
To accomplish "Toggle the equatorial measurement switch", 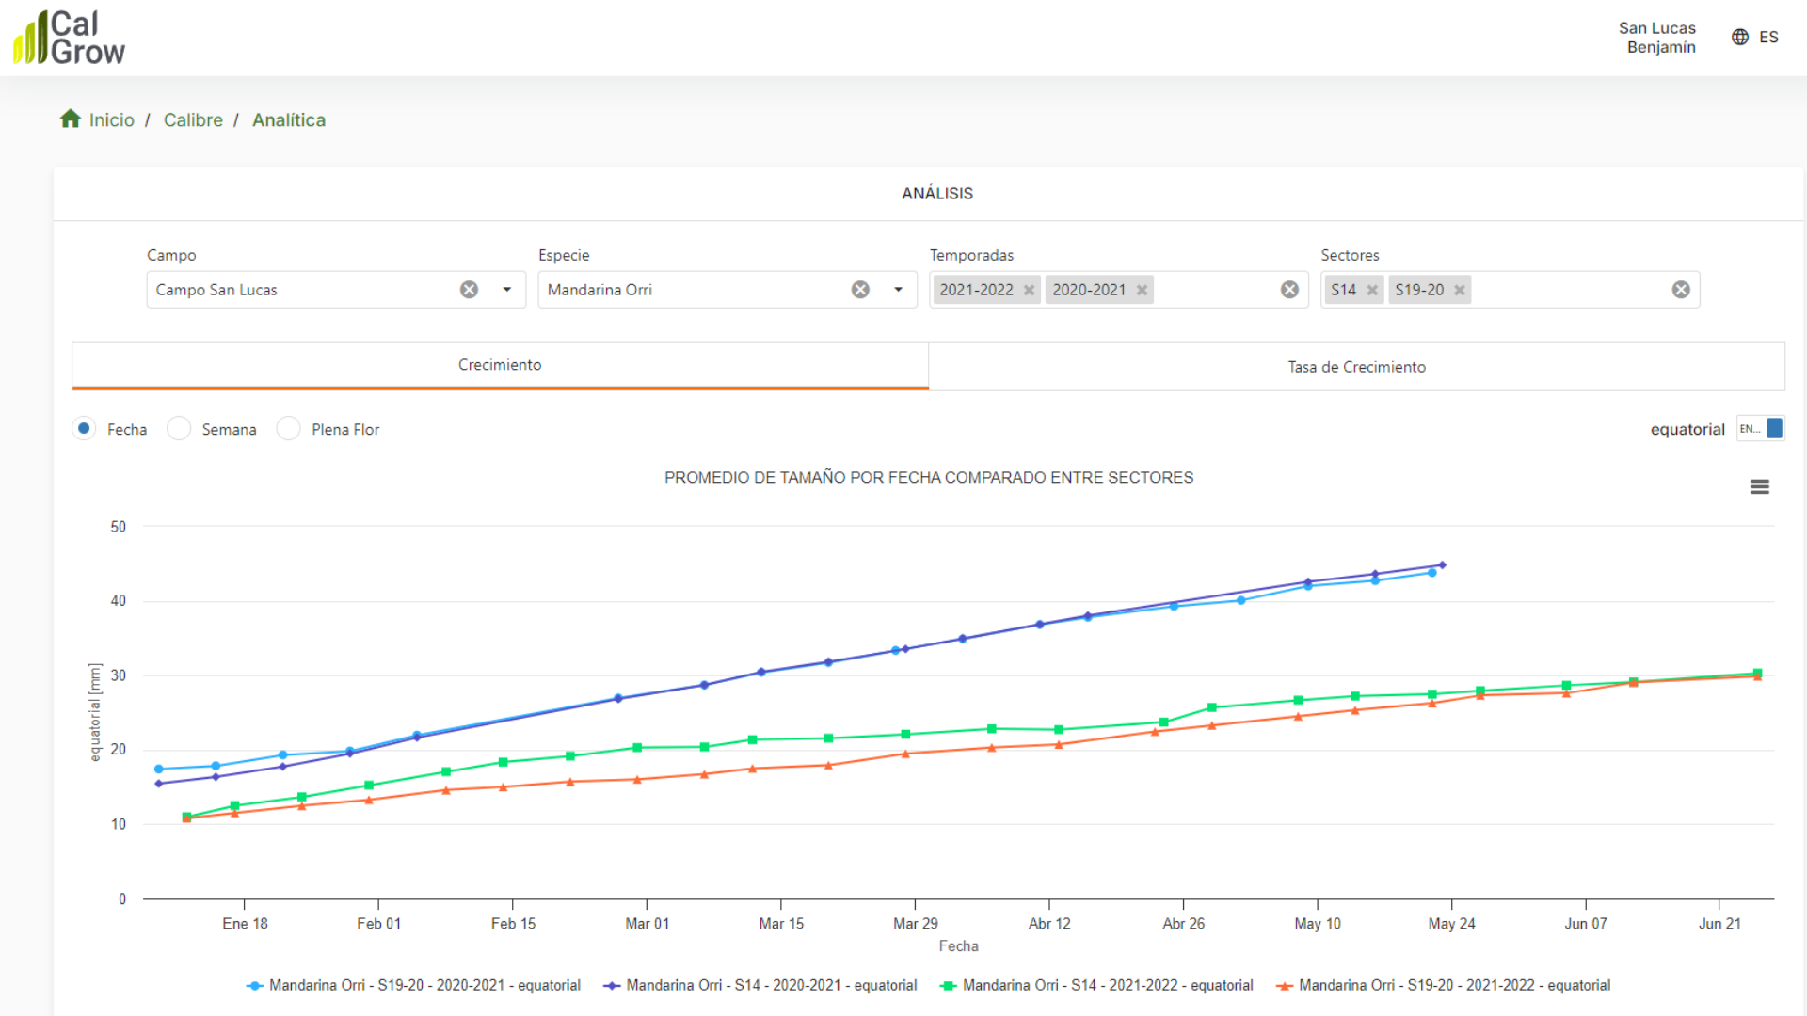I will pos(1760,429).
